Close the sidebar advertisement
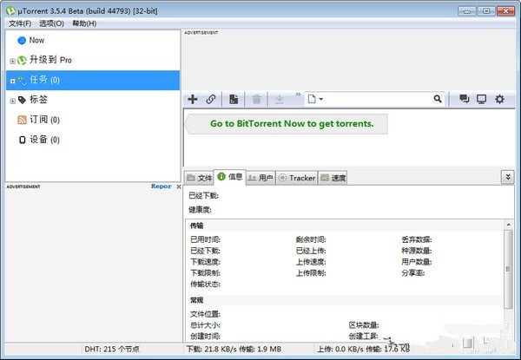Image resolution: width=521 pixels, height=360 pixels. 178,187
